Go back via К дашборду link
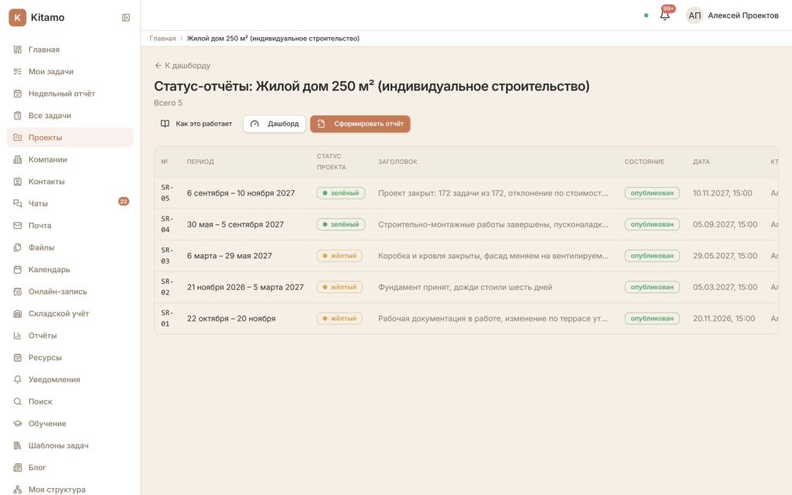 [x=183, y=65]
